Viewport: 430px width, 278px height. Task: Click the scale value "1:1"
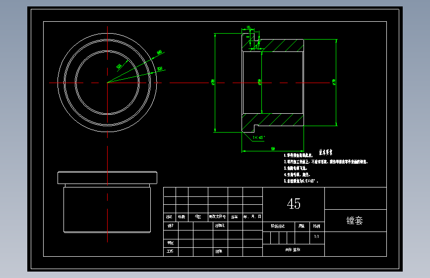coord(316,236)
